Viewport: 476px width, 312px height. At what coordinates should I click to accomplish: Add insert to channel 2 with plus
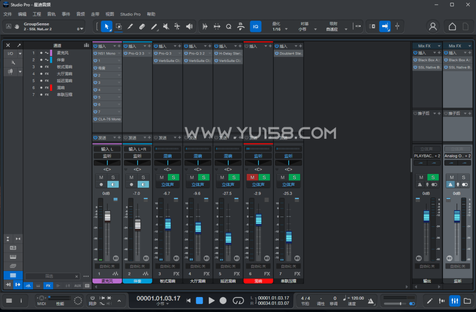[x=149, y=46]
